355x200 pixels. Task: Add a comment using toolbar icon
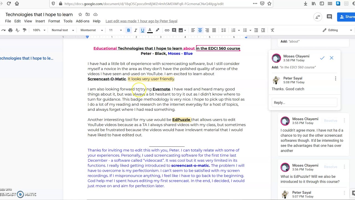(174, 30)
